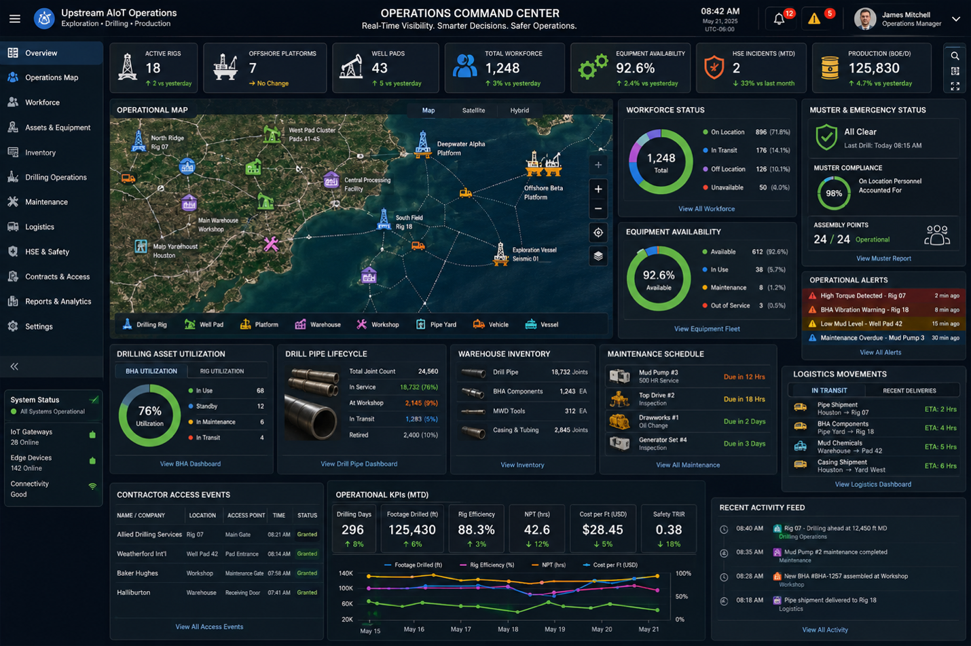Open HSE & Safety in sidebar
Screen dimensions: 971x646
click(x=52, y=252)
